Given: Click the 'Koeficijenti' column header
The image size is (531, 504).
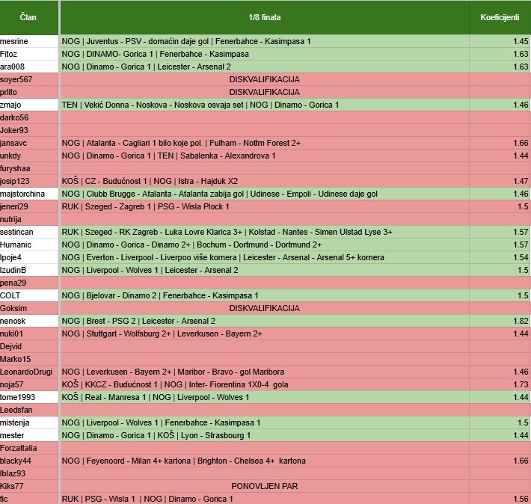Looking at the screenshot, I should tap(500, 17).
